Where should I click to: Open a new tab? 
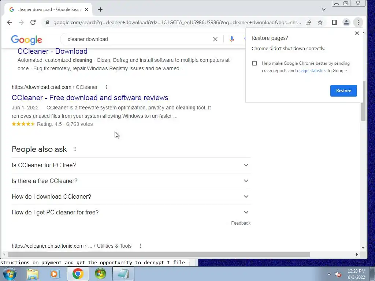pyautogui.click(x=100, y=10)
